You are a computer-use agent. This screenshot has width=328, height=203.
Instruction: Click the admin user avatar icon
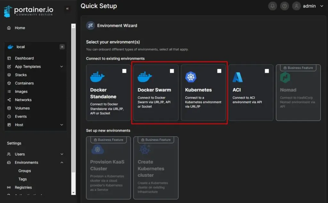point(296,6)
